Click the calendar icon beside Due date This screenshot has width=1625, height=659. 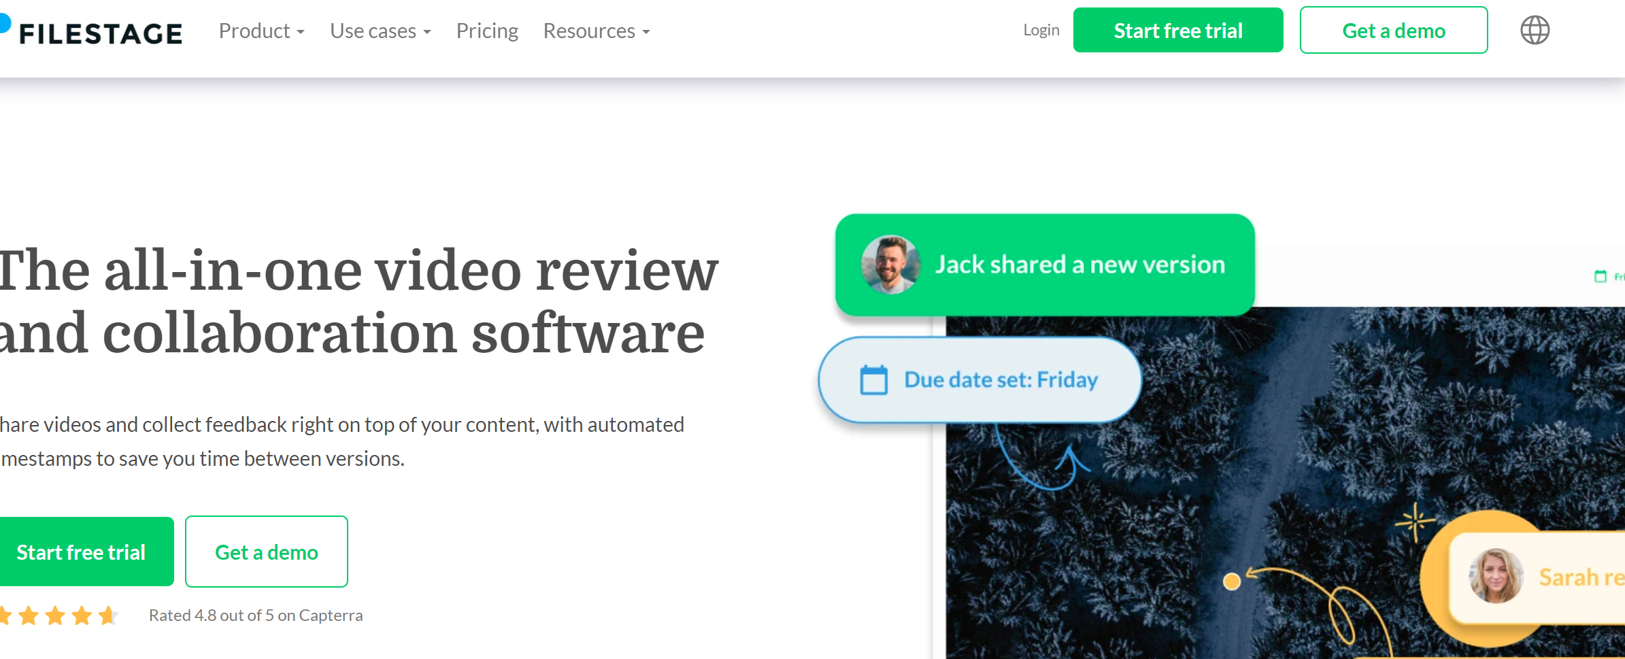point(874,379)
